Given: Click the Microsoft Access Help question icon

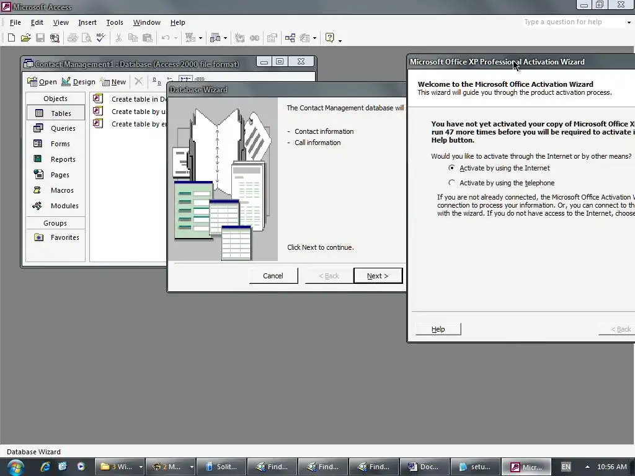Looking at the screenshot, I should (x=330, y=38).
